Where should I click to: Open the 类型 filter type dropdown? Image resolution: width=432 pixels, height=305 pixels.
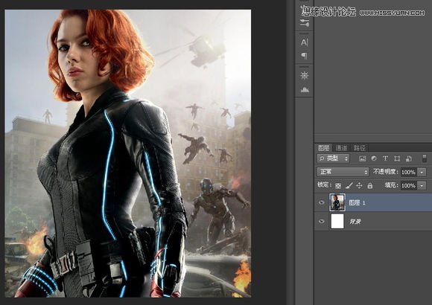[x=333, y=158]
